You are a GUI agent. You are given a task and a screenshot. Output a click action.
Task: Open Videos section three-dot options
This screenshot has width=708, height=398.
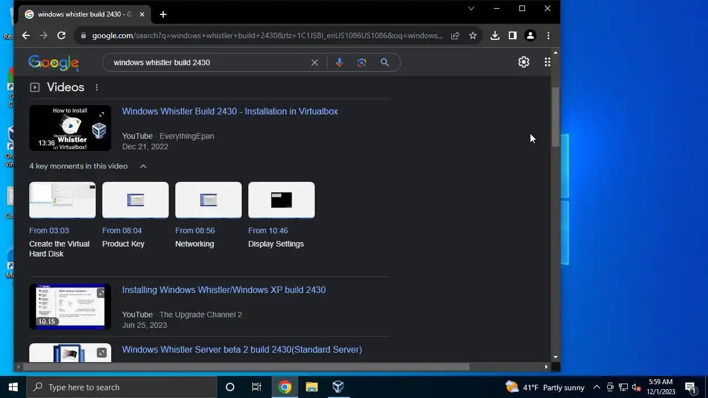[97, 87]
